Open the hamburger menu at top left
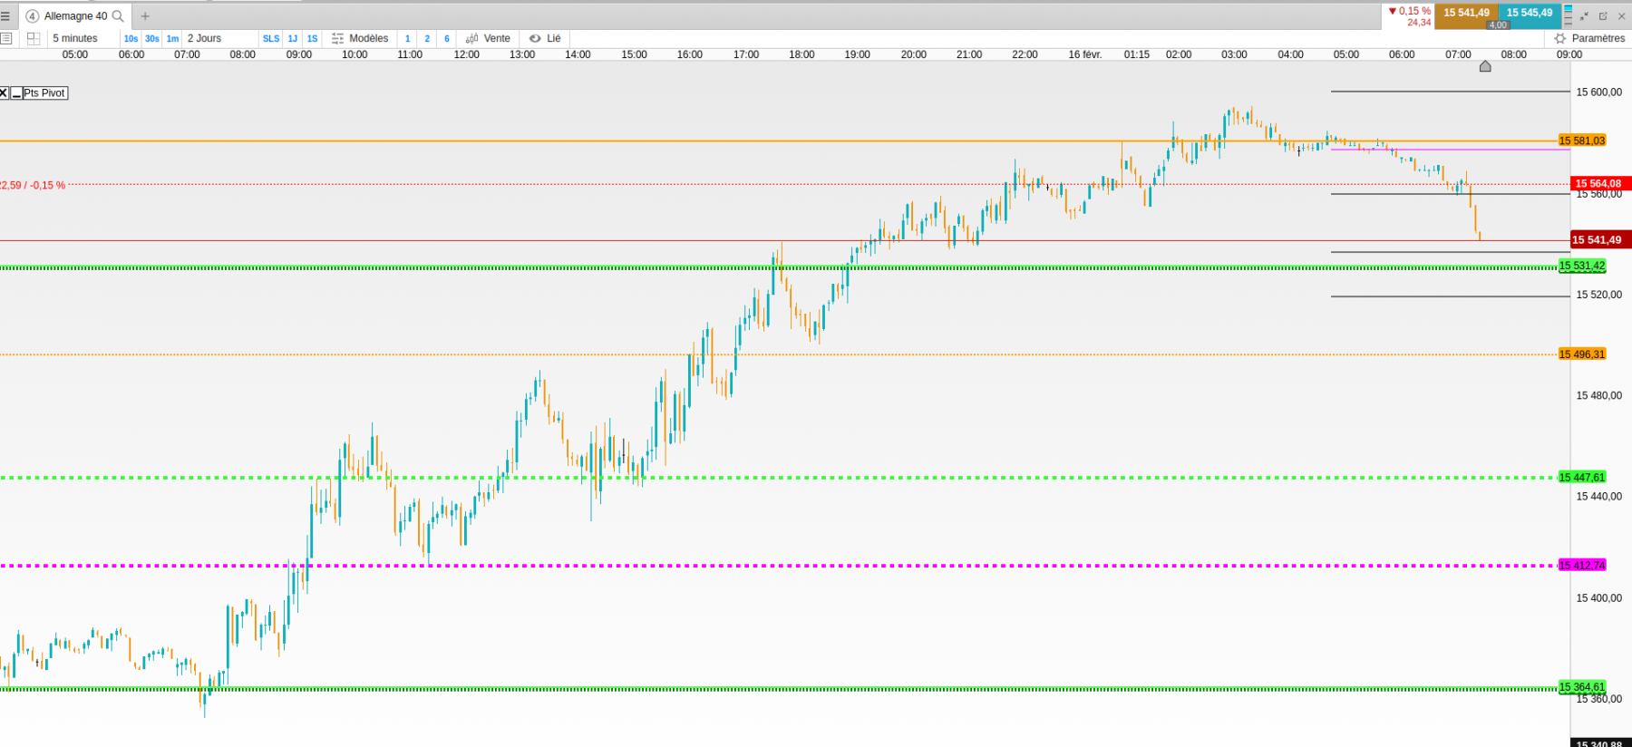 [x=5, y=16]
